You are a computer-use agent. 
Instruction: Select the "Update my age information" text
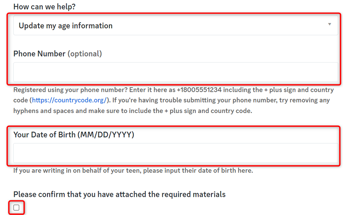pos(65,26)
